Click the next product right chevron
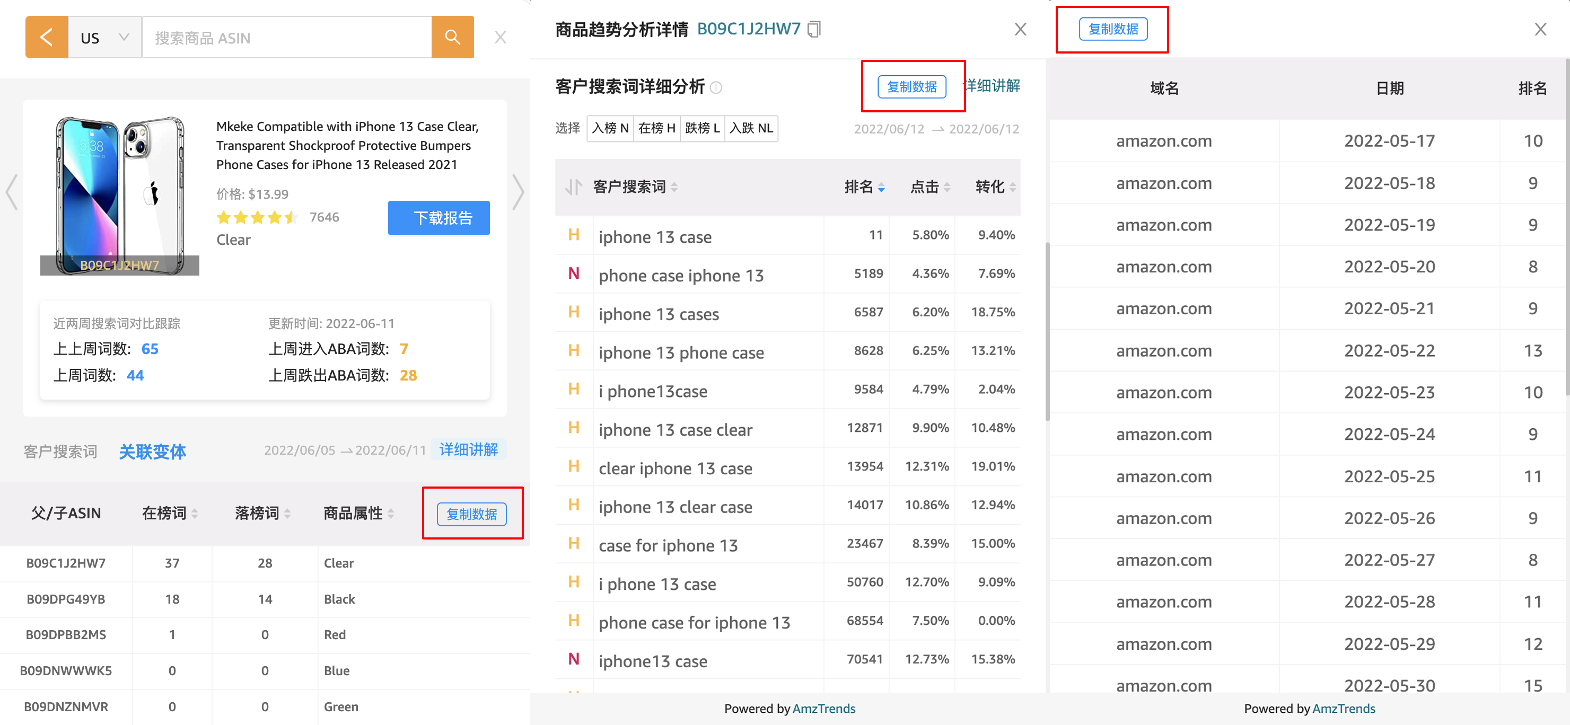 pos(518,192)
